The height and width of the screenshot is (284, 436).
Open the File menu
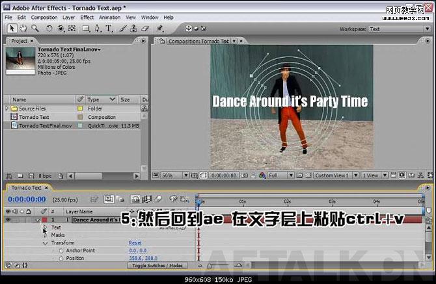[8, 17]
